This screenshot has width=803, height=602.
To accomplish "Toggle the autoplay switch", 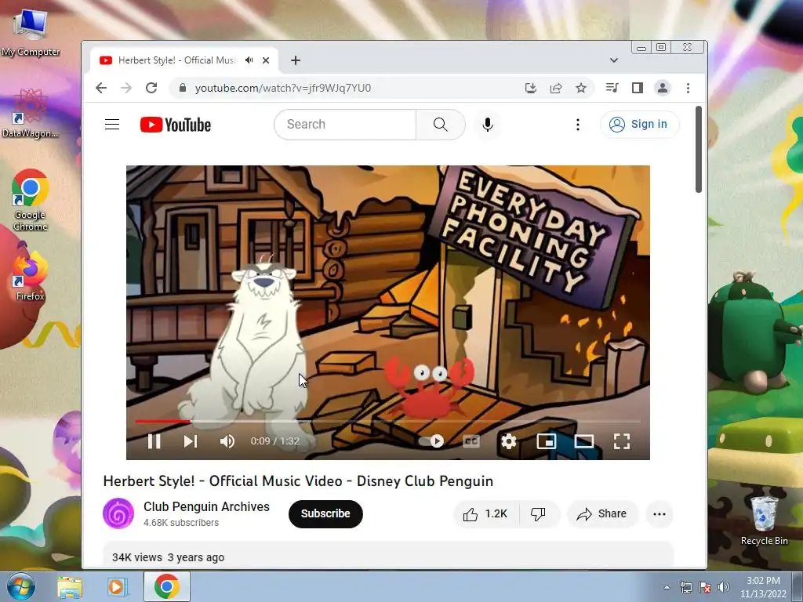I will (431, 441).
